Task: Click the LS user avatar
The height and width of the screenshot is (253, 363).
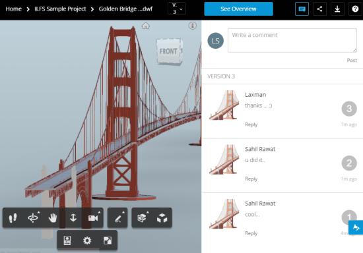Action: (x=216, y=41)
